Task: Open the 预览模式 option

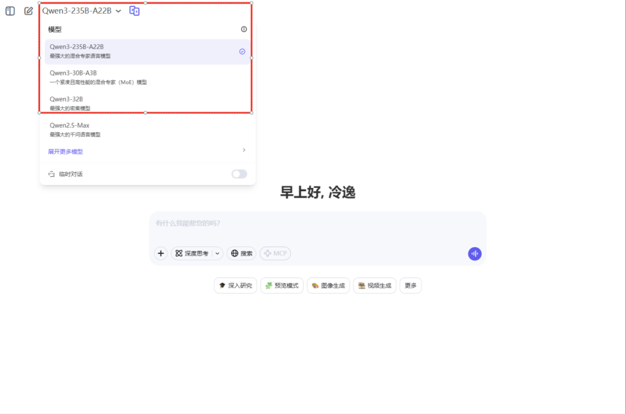Action: (x=282, y=285)
